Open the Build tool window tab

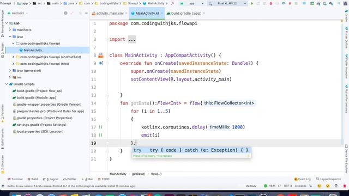coord(33,179)
